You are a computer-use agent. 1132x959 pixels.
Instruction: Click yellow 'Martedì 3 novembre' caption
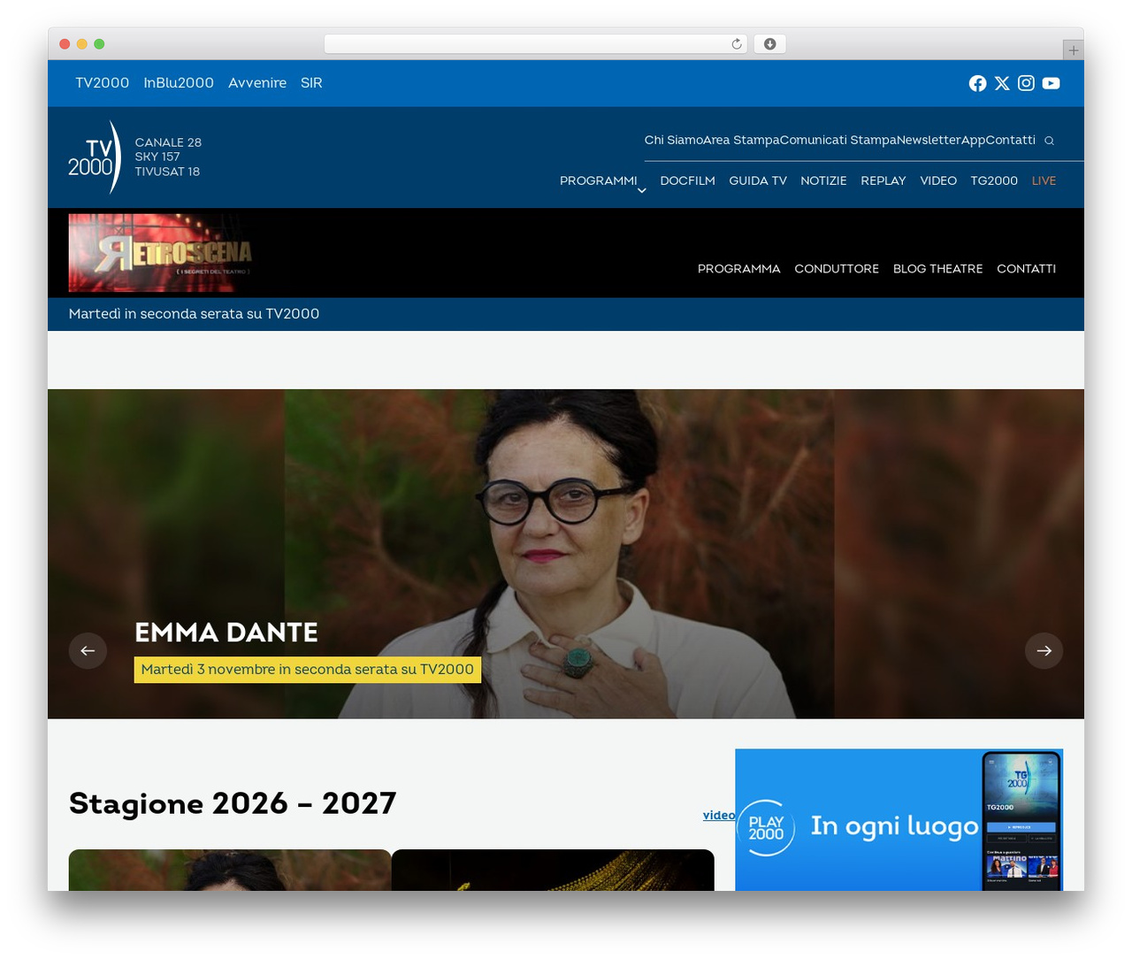tap(308, 670)
